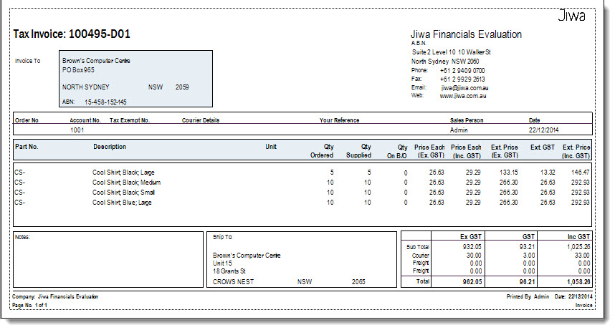Select the Cool Shirt; Blue; Large description

122,203
